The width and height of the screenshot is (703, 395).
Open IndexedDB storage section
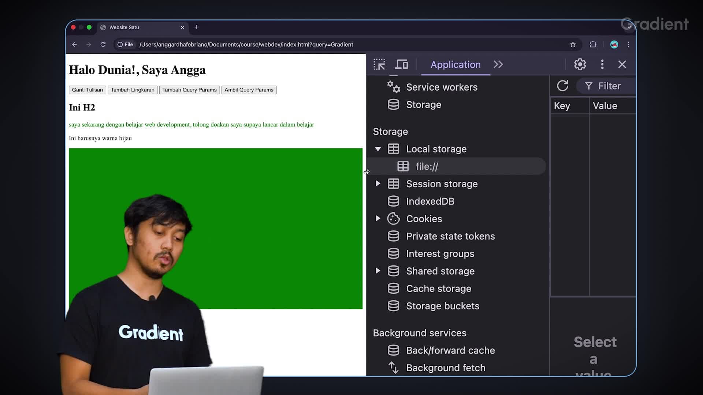tap(430, 201)
